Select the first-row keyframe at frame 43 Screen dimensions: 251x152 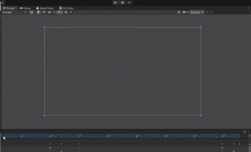click(x=239, y=144)
